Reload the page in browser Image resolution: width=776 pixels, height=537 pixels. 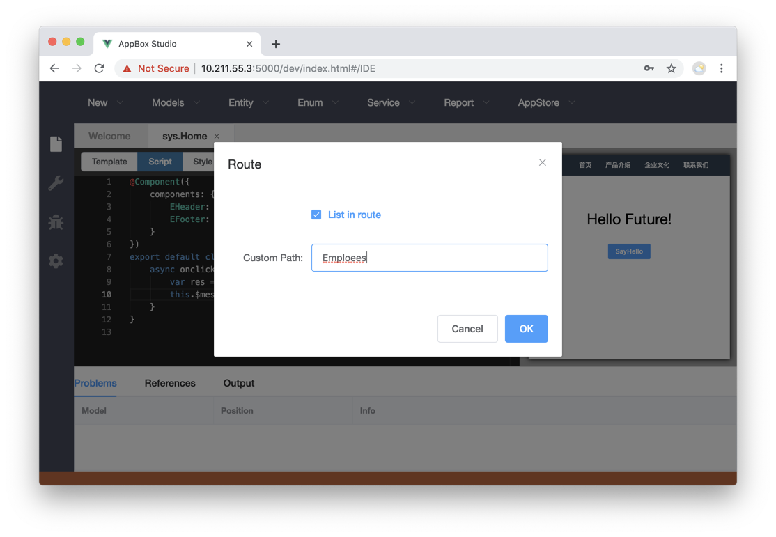pos(100,68)
